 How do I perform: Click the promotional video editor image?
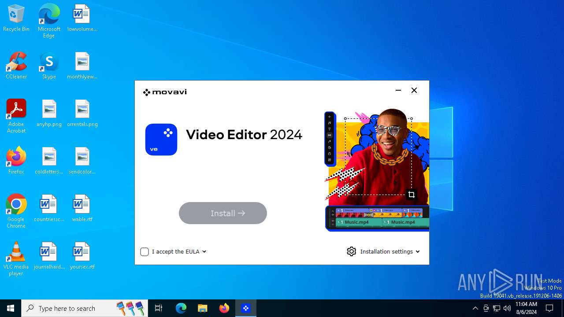[x=377, y=170]
